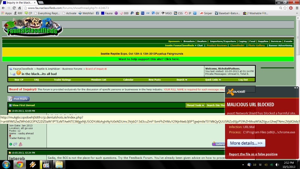
Task: Open the Chat link
Action: pos(200,45)
